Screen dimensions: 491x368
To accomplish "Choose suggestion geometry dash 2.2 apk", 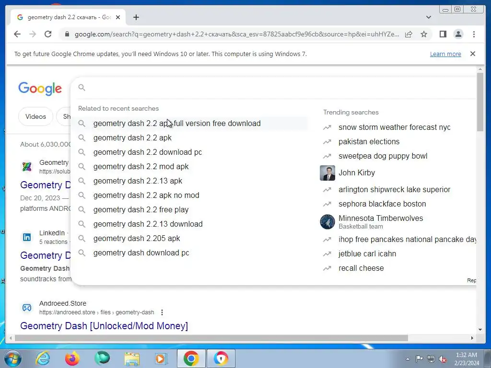I will click(189, 138).
